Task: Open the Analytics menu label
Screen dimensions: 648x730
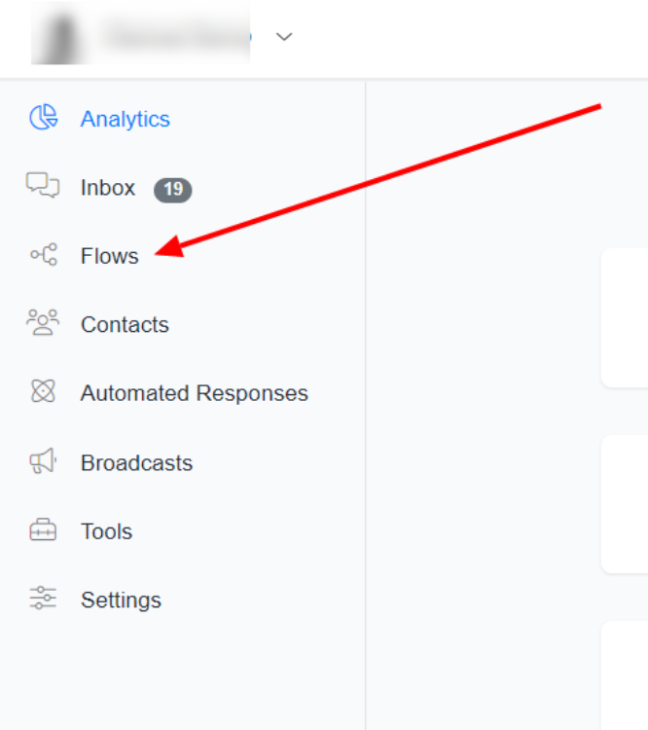Action: tap(126, 119)
